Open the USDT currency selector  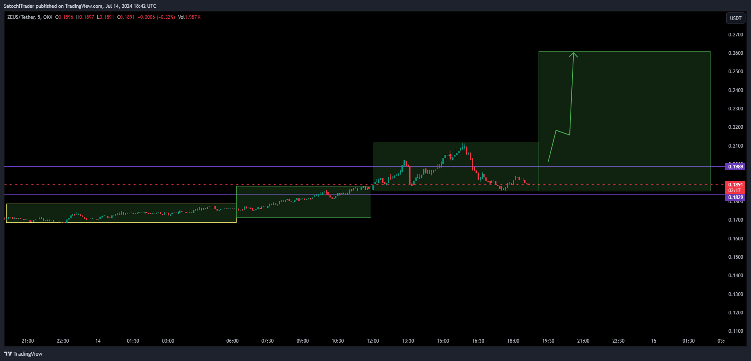pyautogui.click(x=736, y=18)
